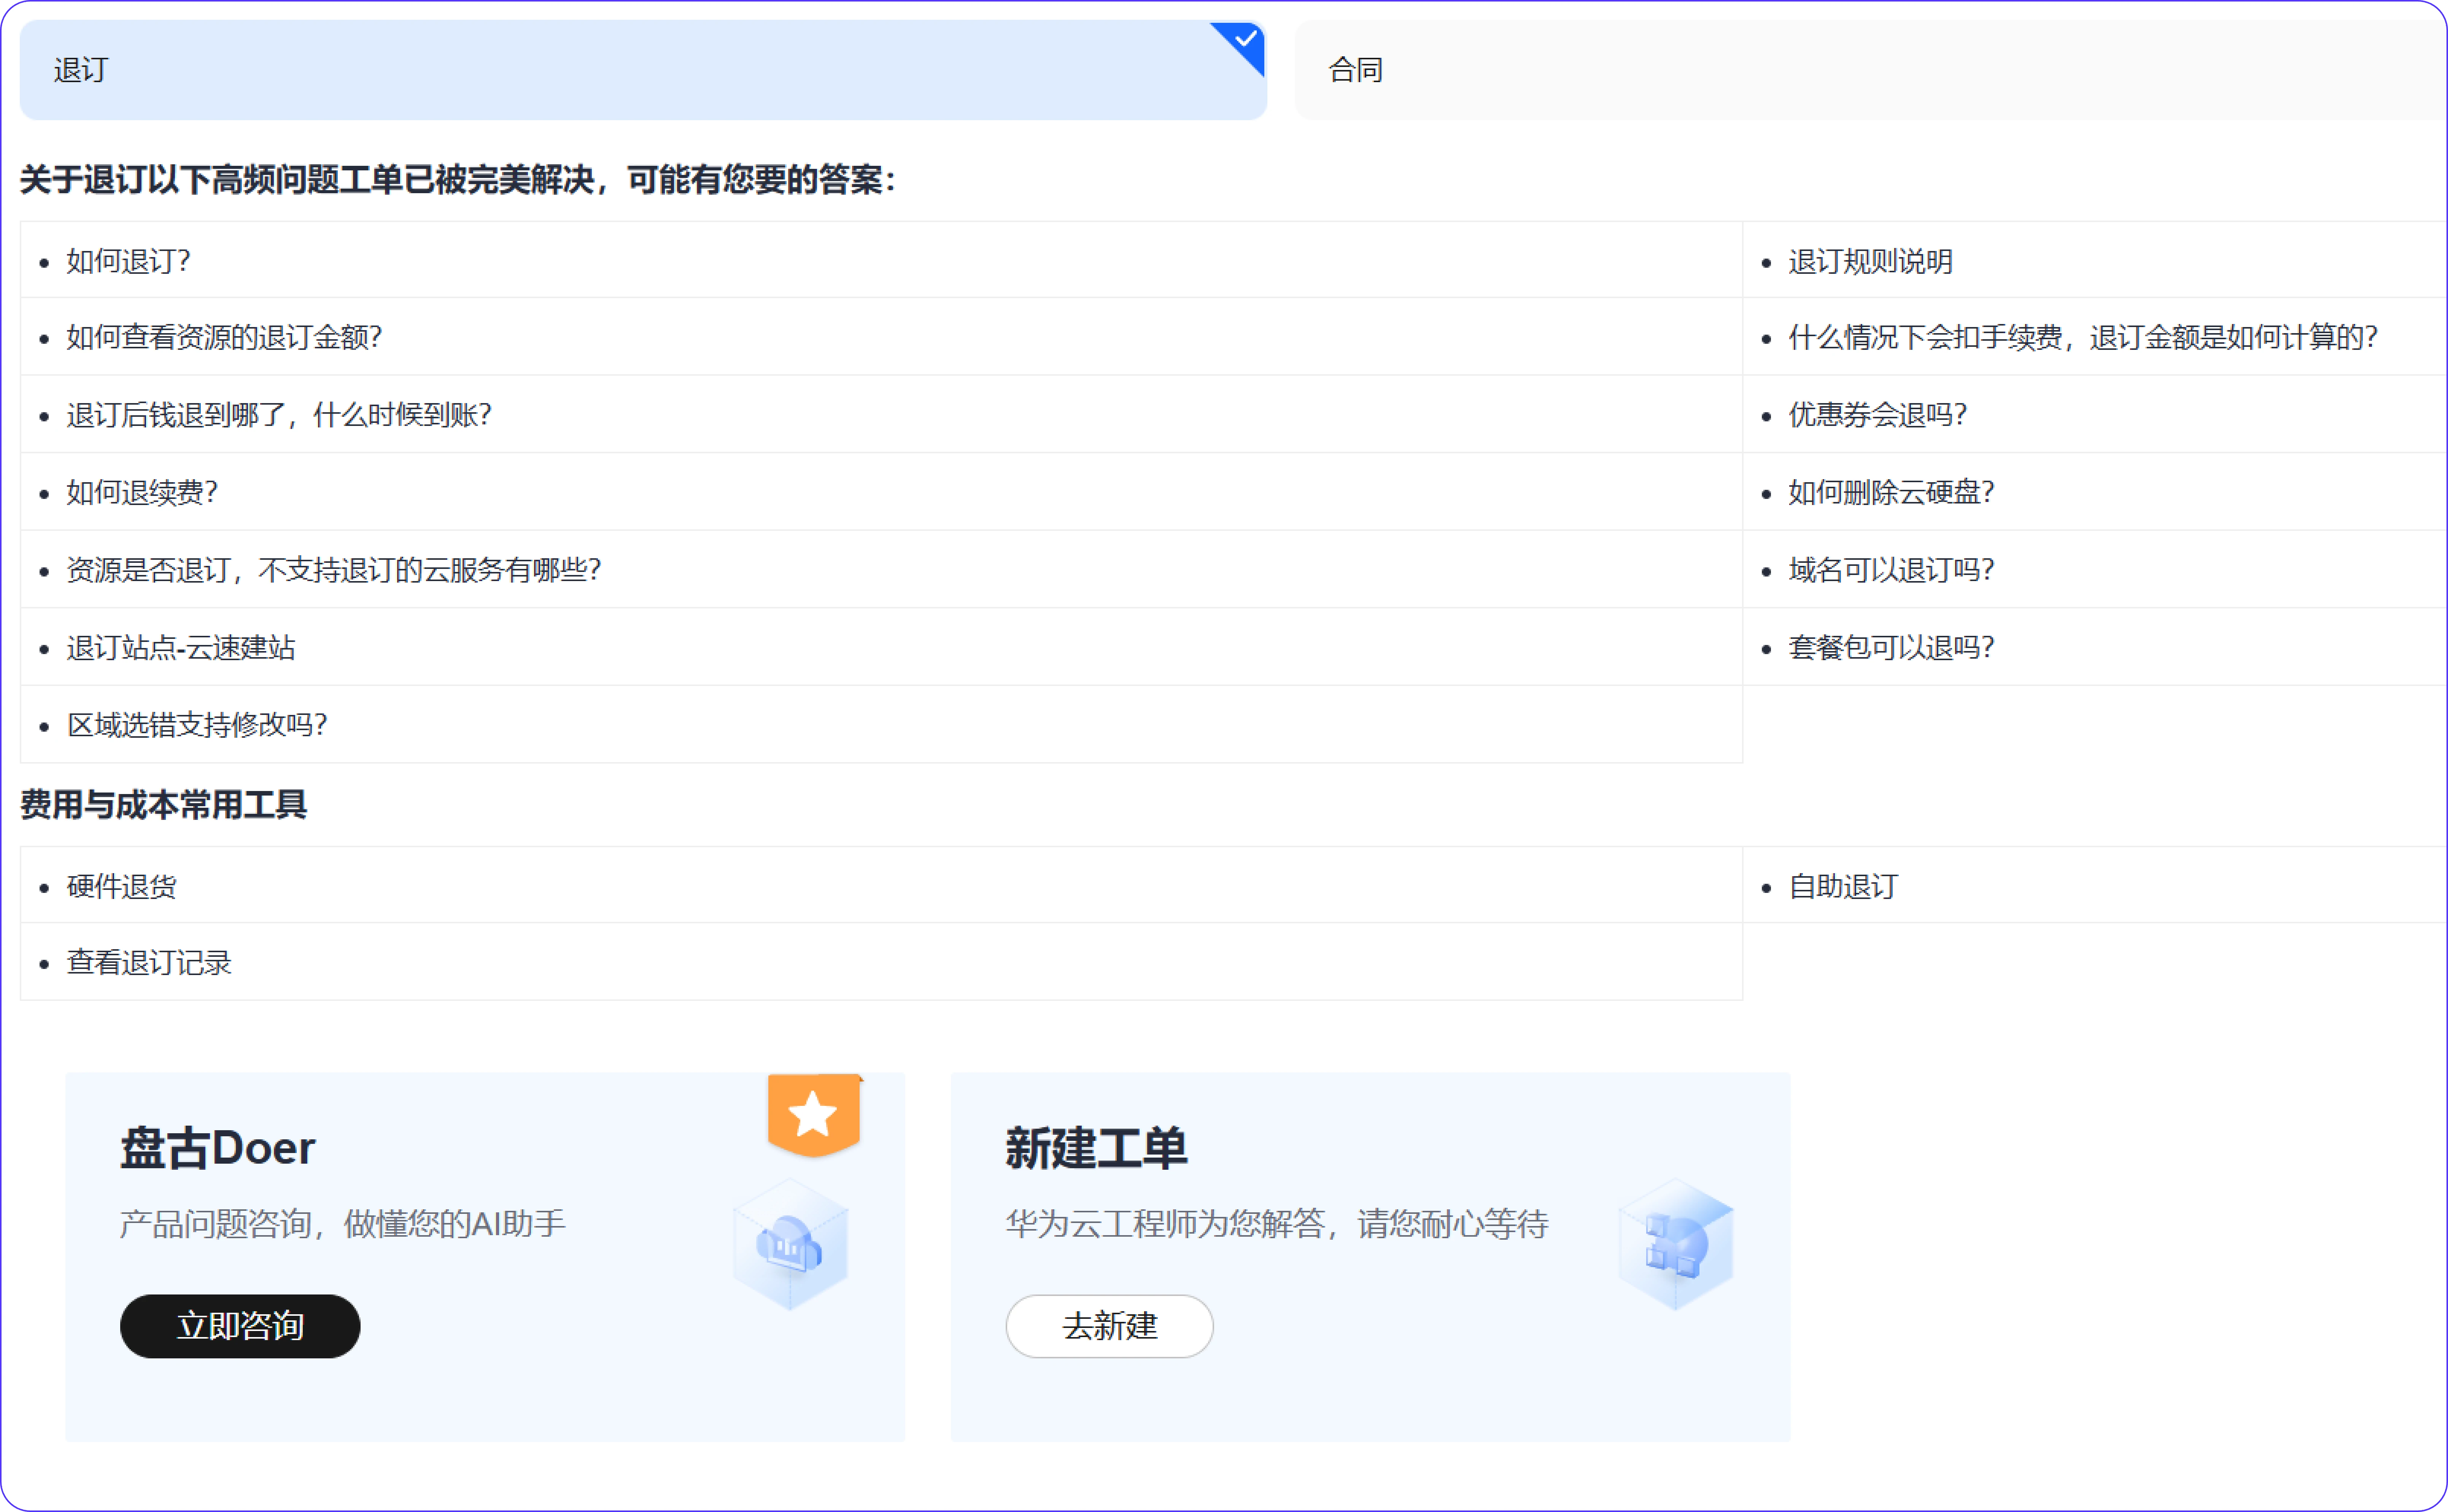Click the orange star badge on 盘古Doer card
Image resolution: width=2448 pixels, height=1512 pixels.
click(814, 1115)
